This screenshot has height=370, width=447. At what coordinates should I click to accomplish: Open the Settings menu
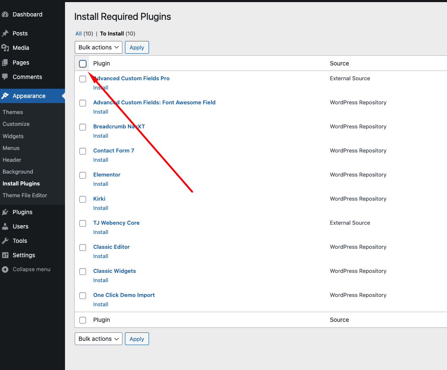(x=24, y=255)
